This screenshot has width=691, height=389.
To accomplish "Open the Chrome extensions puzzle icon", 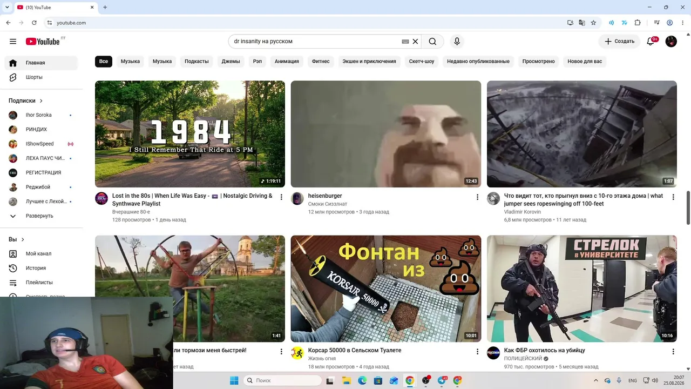I will tap(638, 23).
